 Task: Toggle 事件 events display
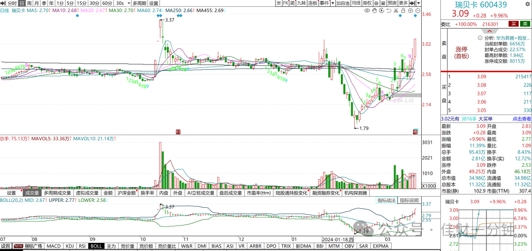point(324,3)
